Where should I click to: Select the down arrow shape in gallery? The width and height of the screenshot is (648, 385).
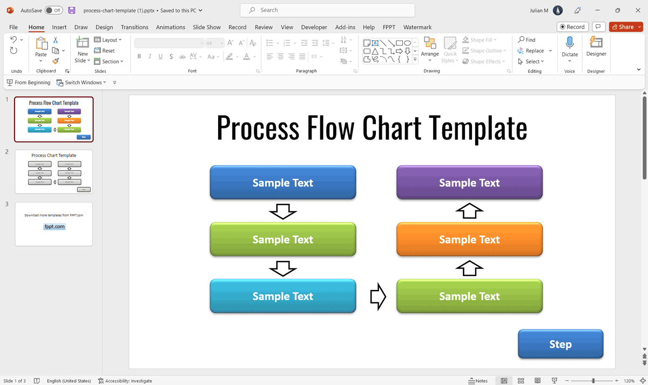point(408,51)
